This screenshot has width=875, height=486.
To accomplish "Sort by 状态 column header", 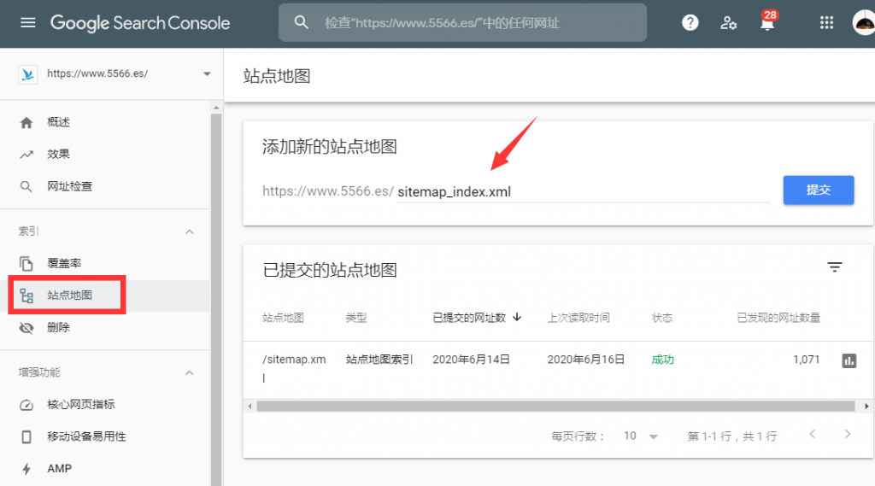I will [662, 318].
